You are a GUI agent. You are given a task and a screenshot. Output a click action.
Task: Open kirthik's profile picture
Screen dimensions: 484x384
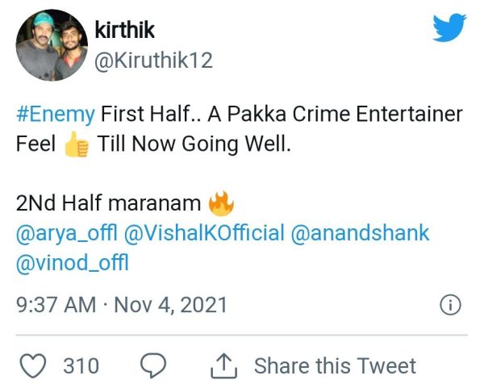(x=52, y=45)
